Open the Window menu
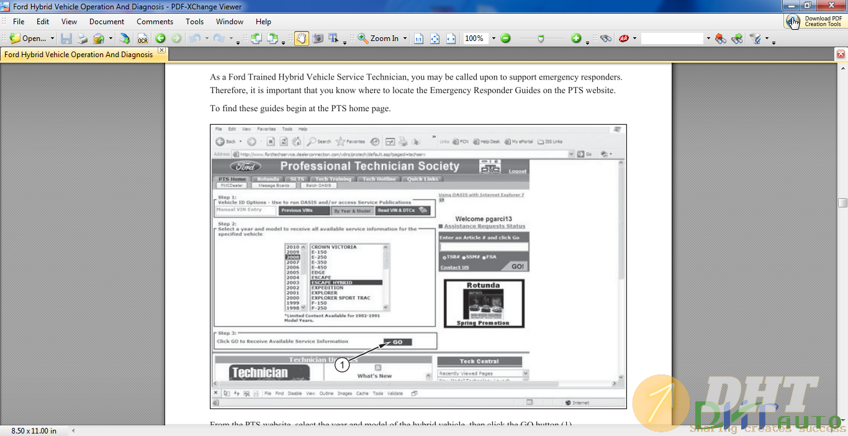 point(230,21)
